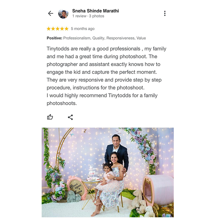Open Sneha's round profile avatar
Screen dimensions: 220x220
pos(63,14)
